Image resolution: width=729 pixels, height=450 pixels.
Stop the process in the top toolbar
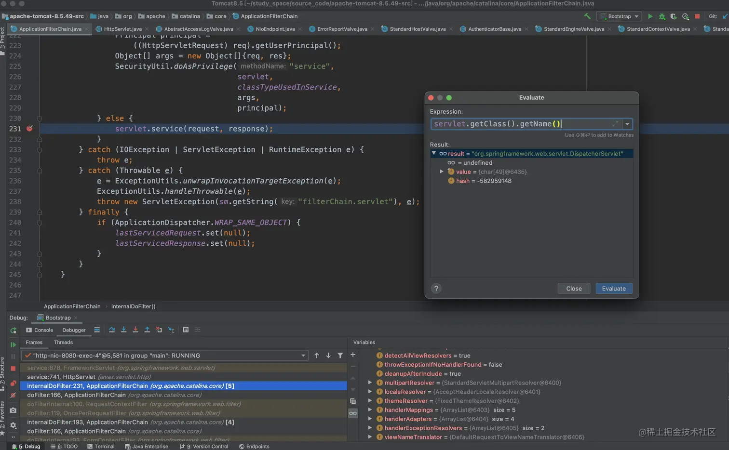click(697, 16)
